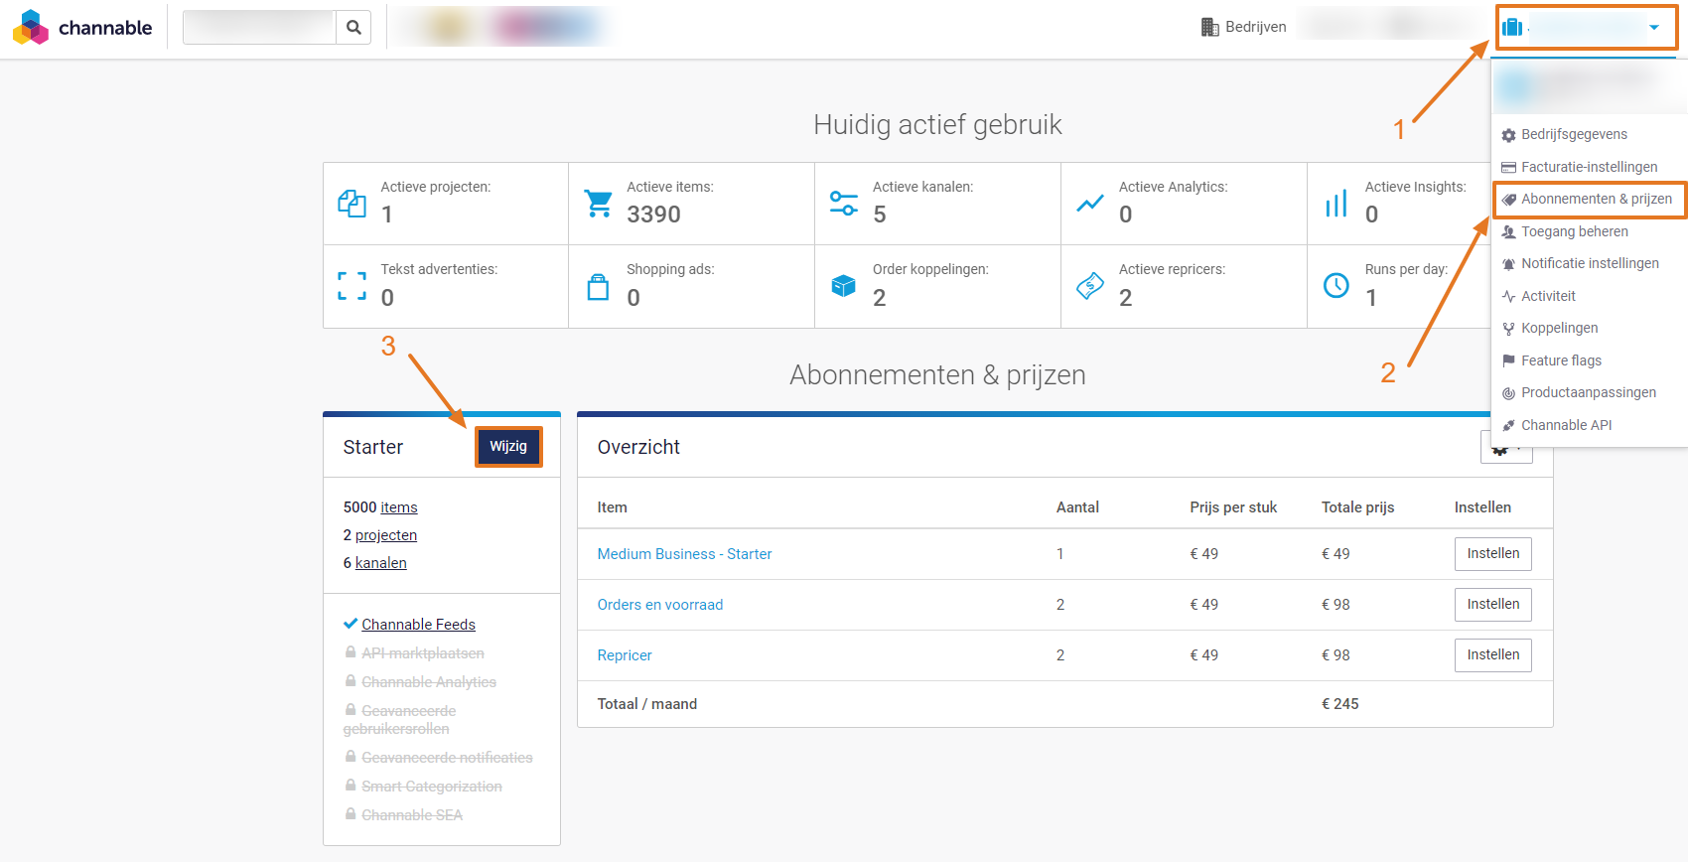Click the 'Actieve kanalen:' label
Viewport: 1688px width, 862px height.
(922, 187)
